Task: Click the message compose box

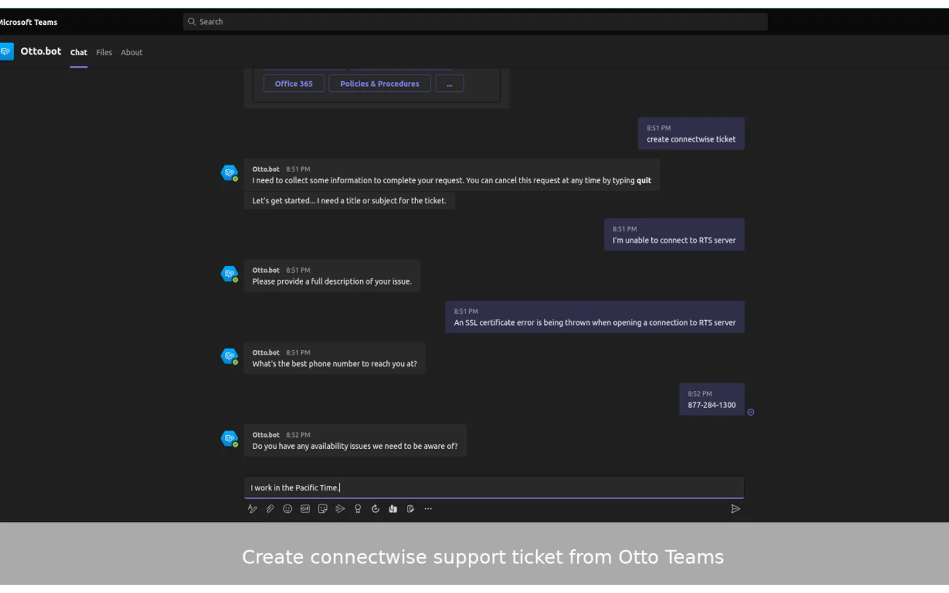Action: (493, 487)
